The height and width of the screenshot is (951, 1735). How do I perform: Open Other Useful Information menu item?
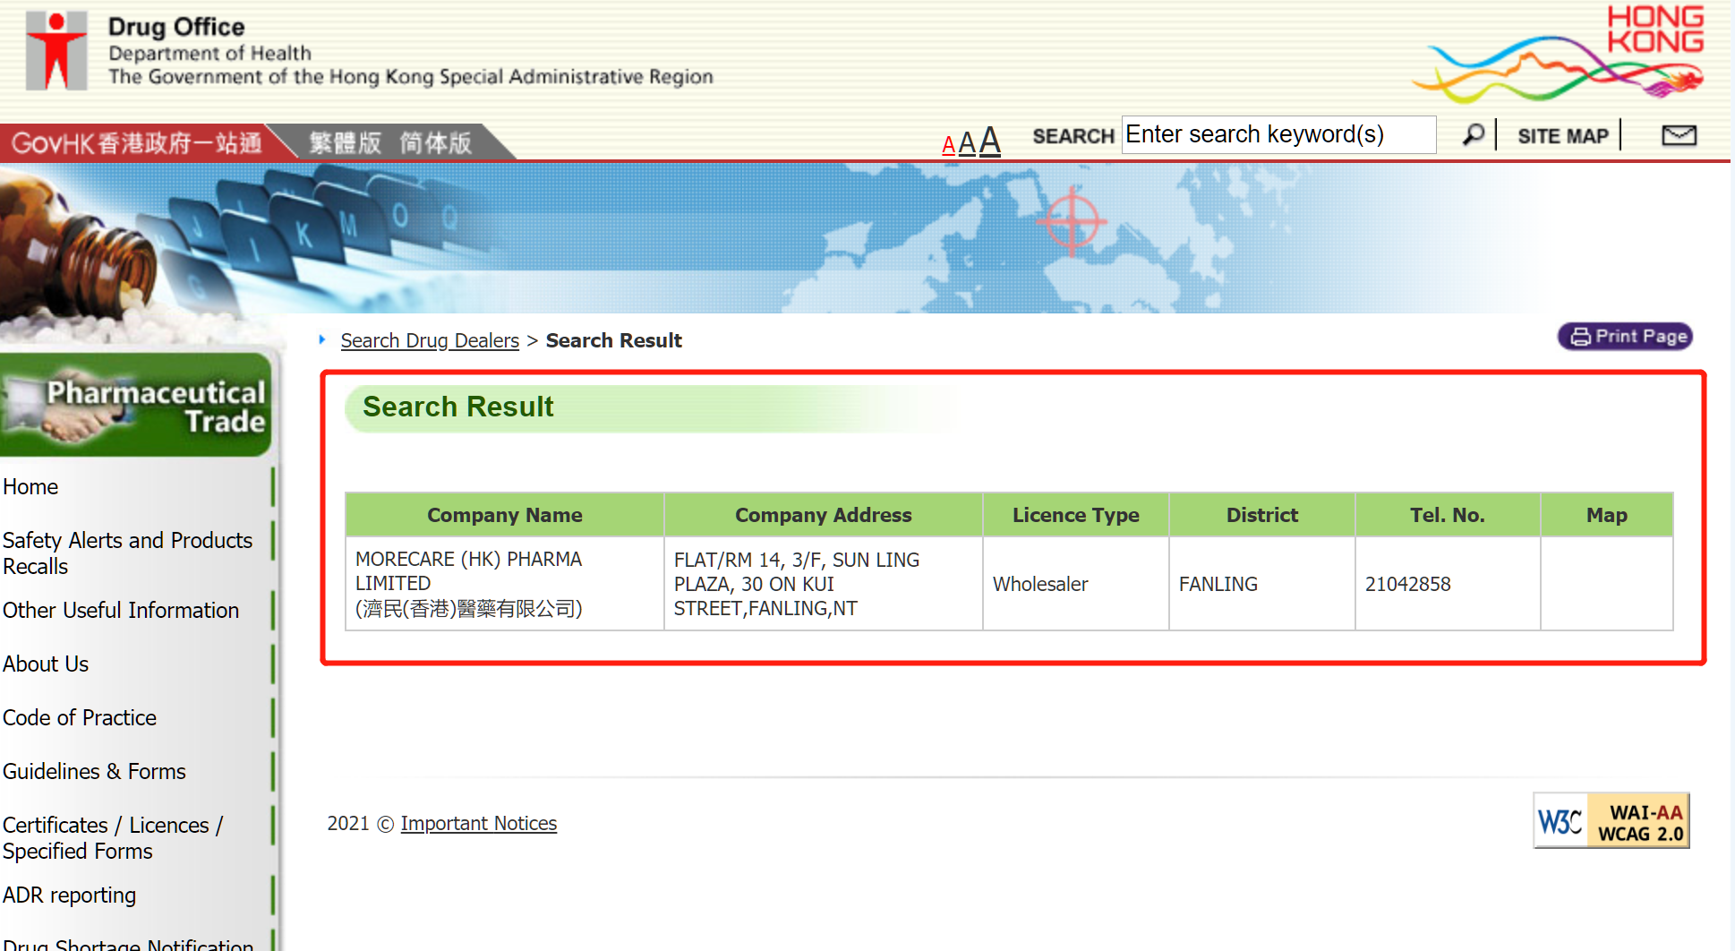pos(121,611)
